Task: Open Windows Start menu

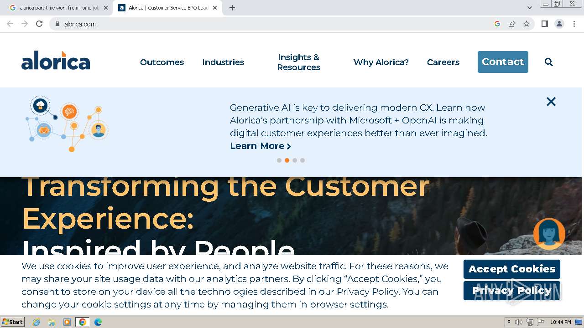Action: [13, 322]
